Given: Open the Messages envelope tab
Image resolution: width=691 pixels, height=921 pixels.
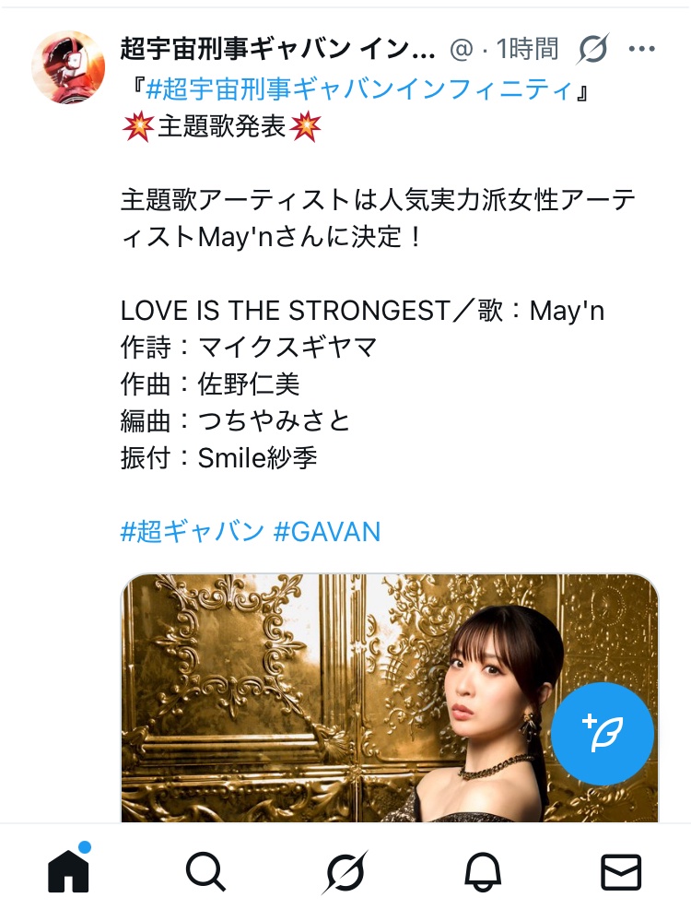Looking at the screenshot, I should point(621,871).
